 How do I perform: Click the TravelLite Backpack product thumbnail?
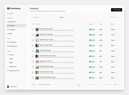click(37, 51)
